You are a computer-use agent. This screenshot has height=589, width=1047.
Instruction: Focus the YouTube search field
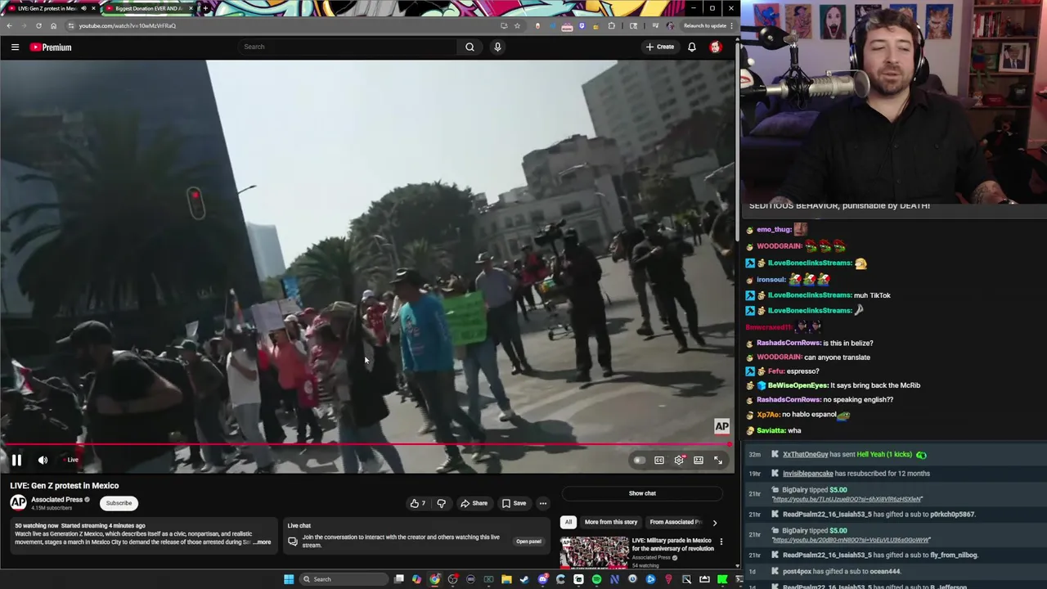(x=348, y=47)
